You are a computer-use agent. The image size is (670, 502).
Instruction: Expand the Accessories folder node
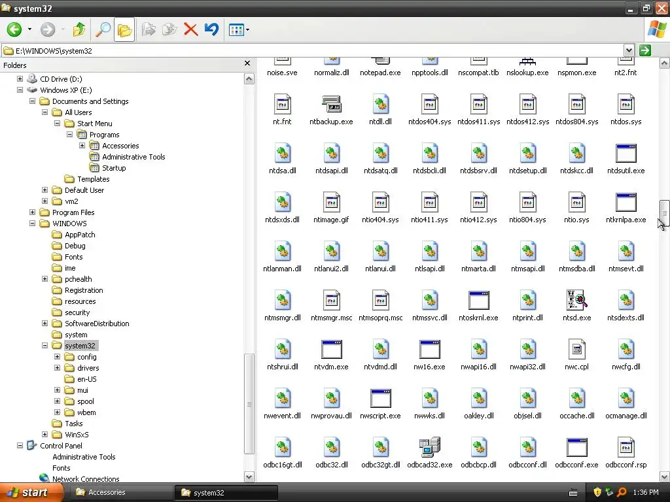[82, 146]
